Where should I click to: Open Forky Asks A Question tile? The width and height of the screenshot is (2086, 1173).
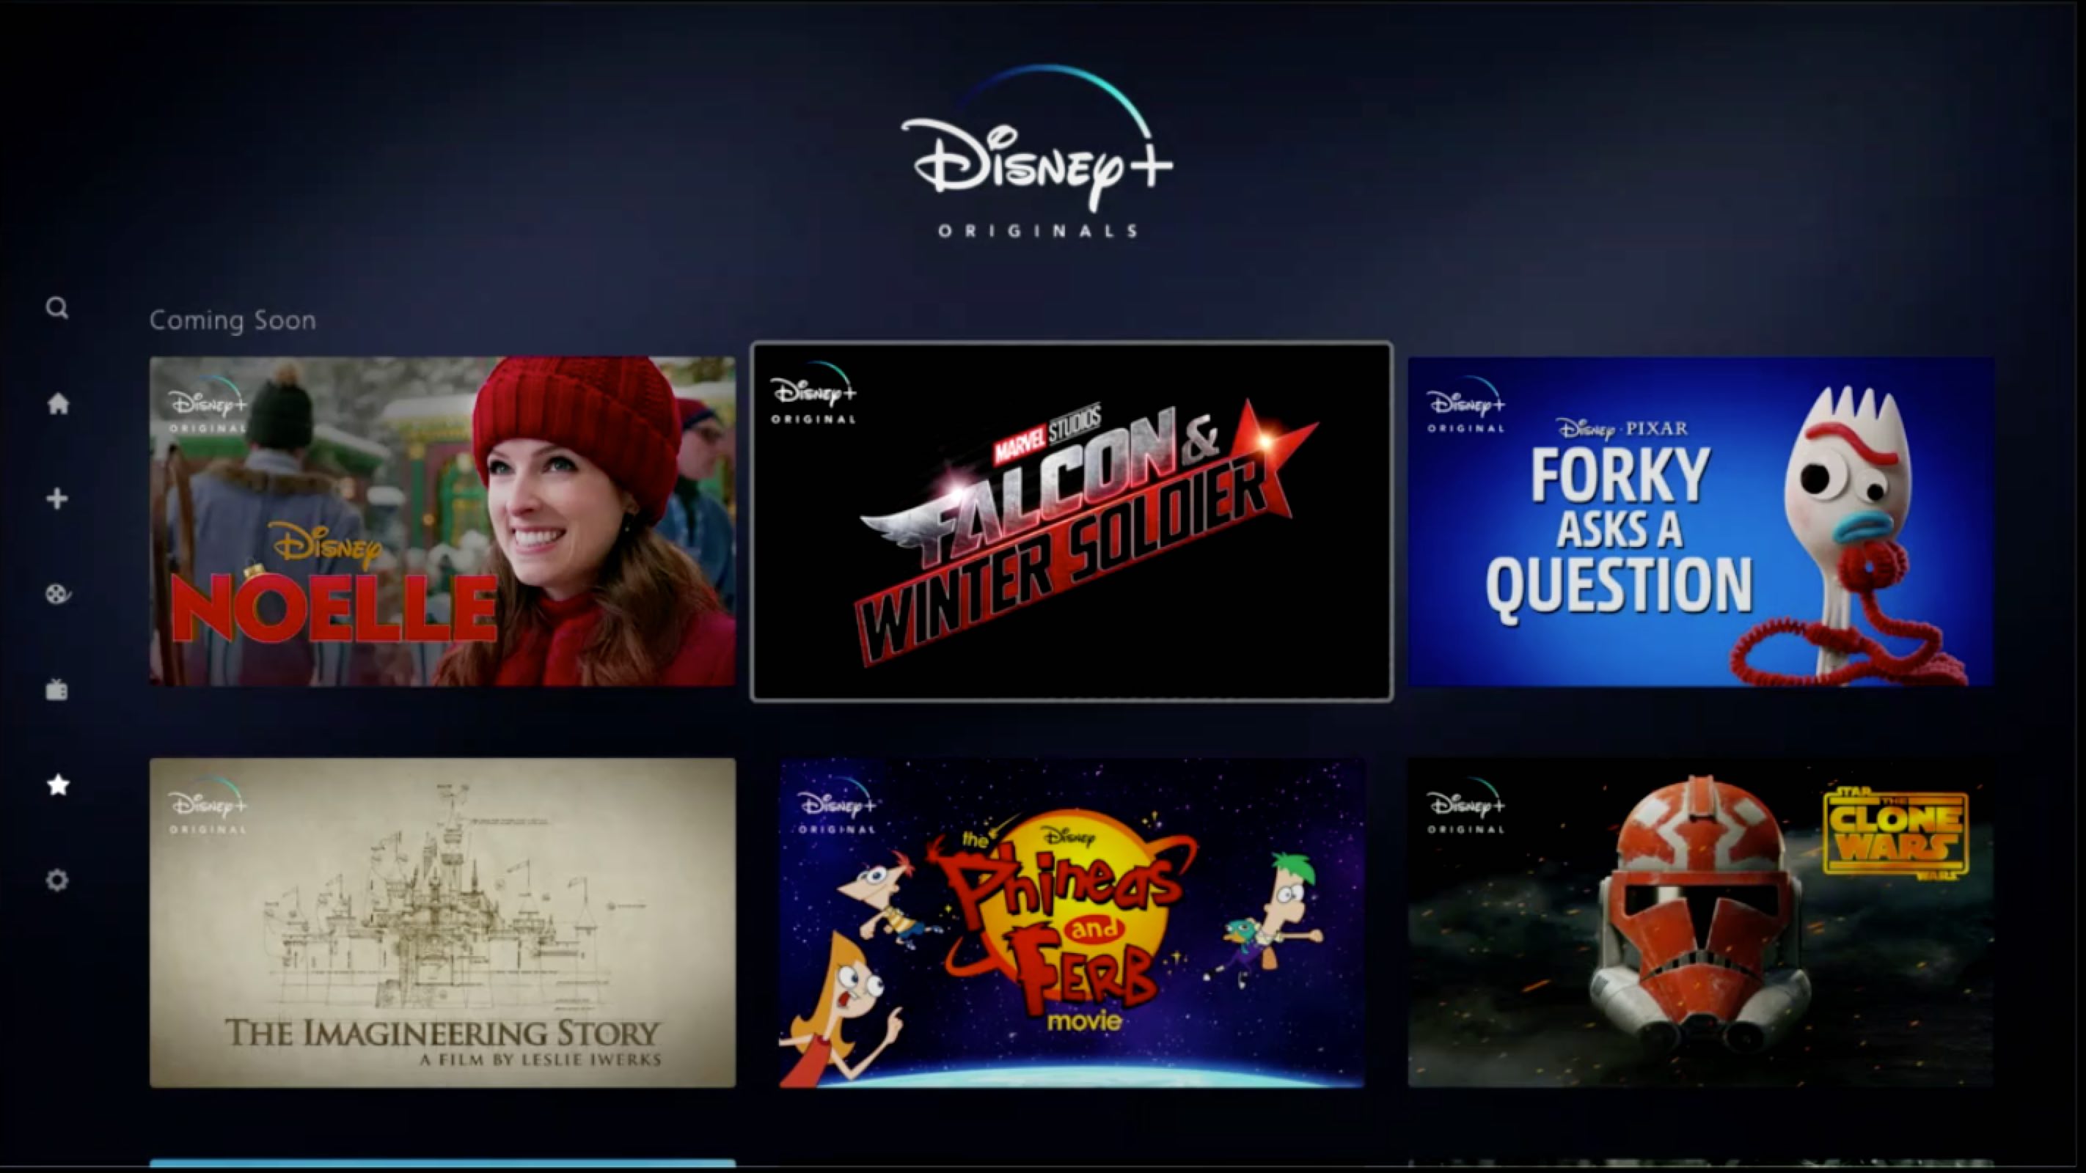point(1699,521)
